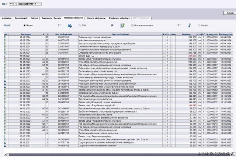Click type icon of row 28 Okładzina hamulcowa
Viewport: 236px width, 157px height.
tap(5, 53)
